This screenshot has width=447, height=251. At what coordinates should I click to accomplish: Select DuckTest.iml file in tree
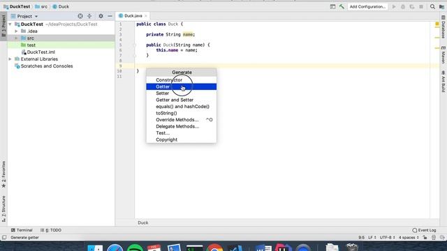38,52
